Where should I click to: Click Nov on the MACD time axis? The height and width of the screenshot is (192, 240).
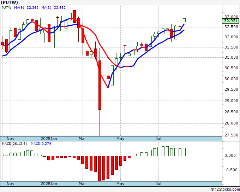click(11, 184)
